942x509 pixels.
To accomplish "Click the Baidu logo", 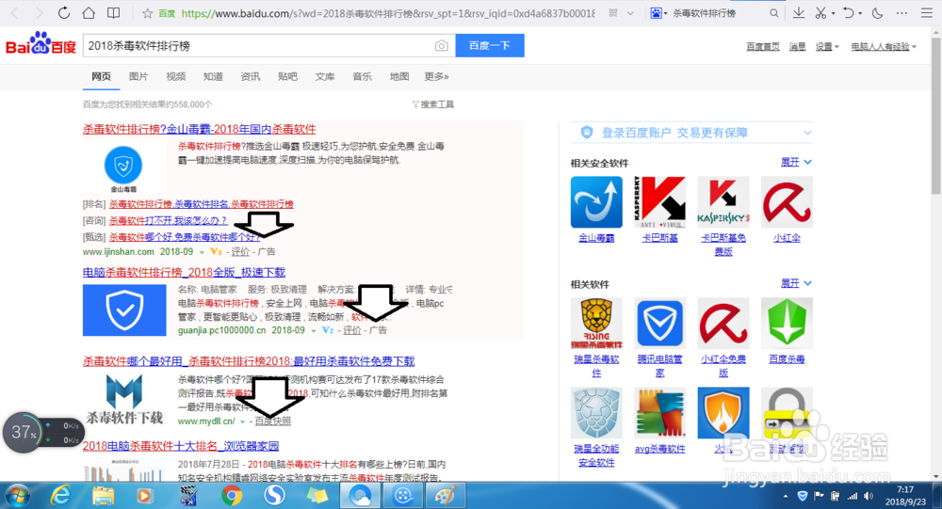I will click(x=41, y=44).
